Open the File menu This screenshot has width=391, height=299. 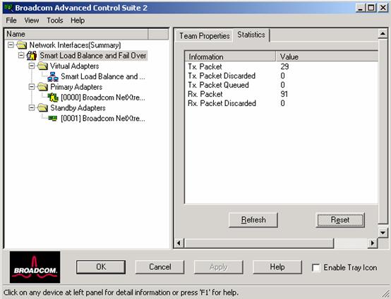click(11, 20)
